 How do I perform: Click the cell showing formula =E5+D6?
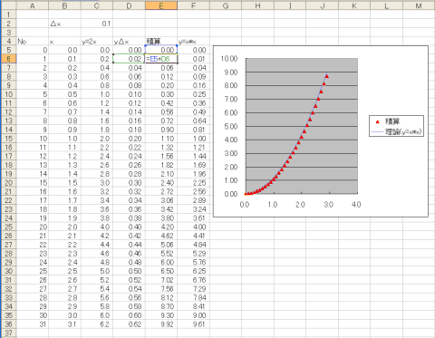click(x=161, y=59)
